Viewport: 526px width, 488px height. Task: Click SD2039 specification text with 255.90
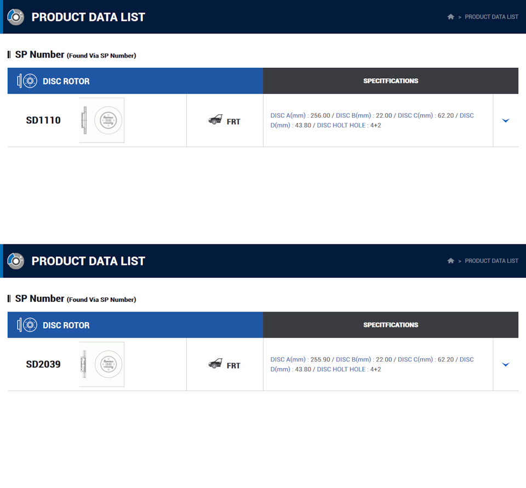pyautogui.click(x=372, y=364)
